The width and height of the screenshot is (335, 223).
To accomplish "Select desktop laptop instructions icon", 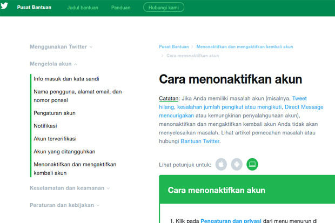I will [x=252, y=164].
